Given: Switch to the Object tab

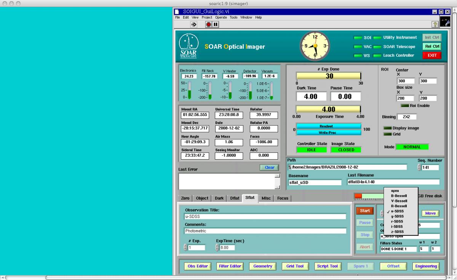Looking at the screenshot, I should click(202, 198).
